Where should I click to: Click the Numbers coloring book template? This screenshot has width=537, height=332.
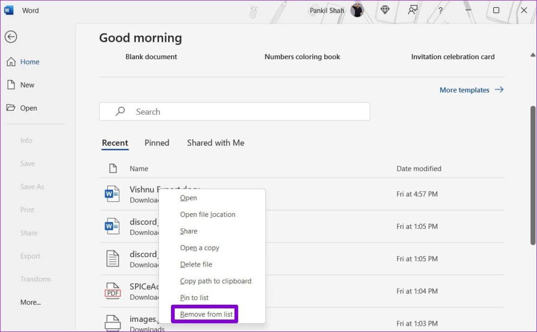tap(302, 57)
